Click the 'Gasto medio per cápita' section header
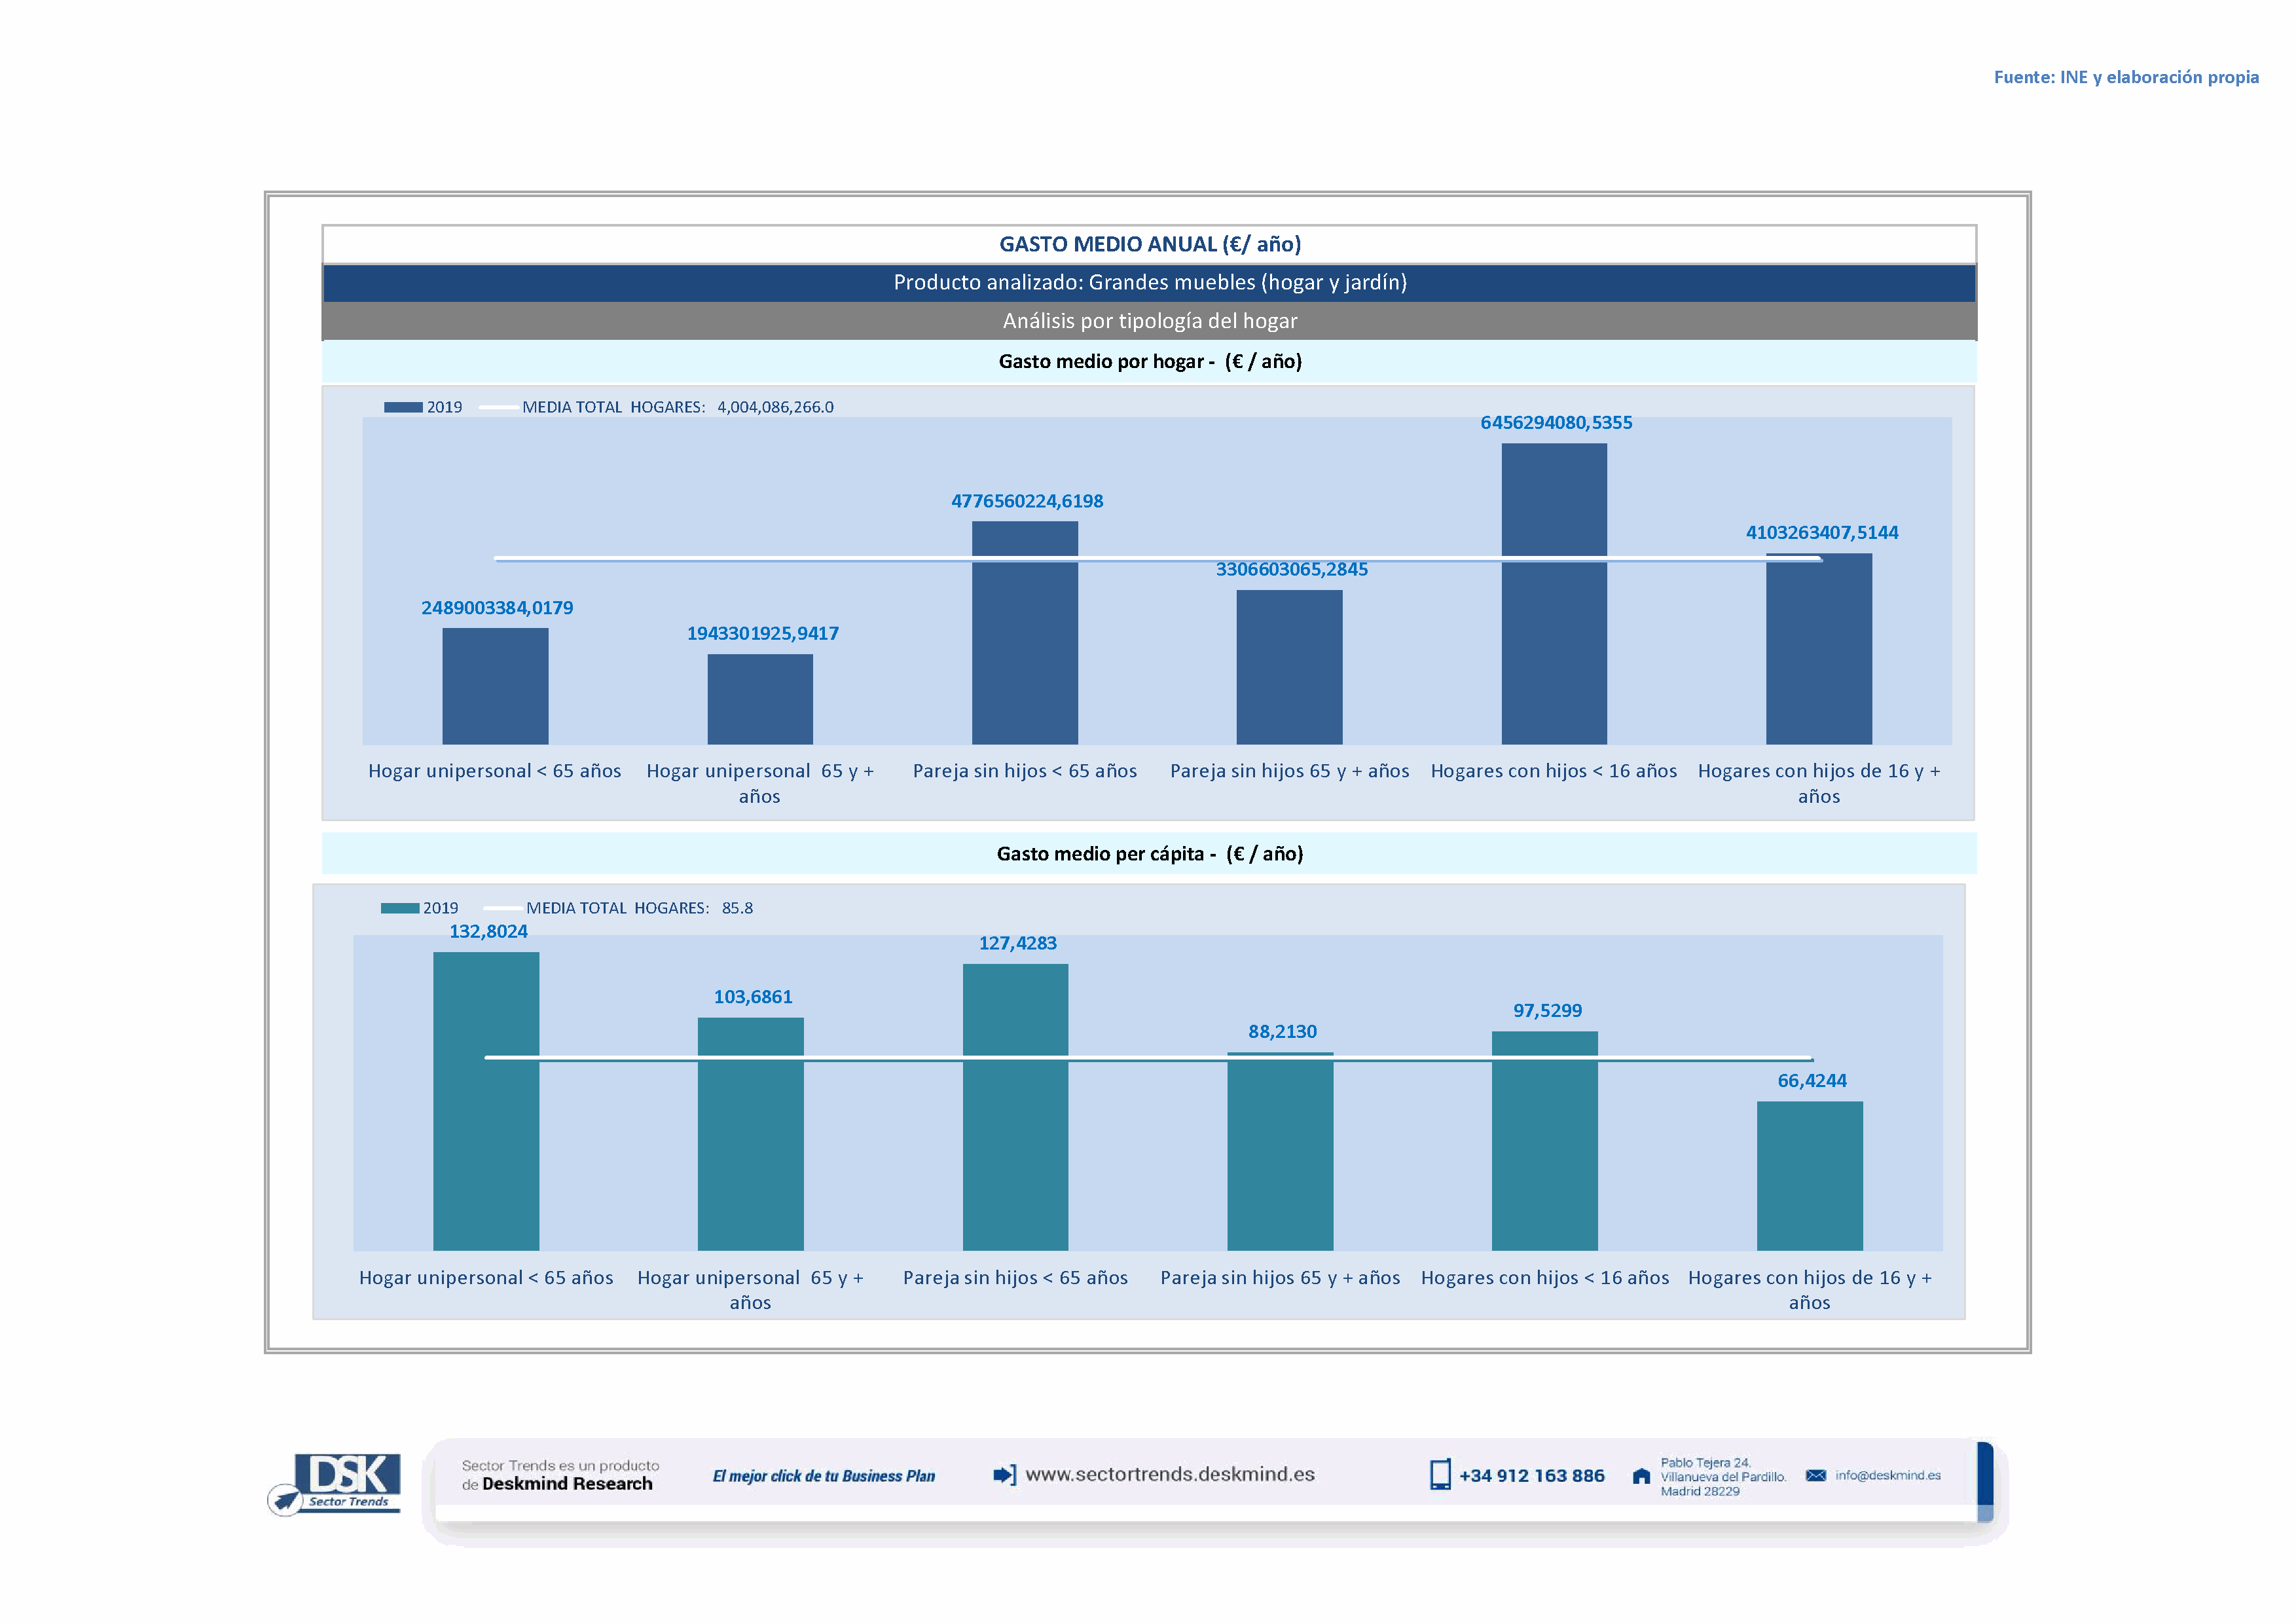 point(1149,854)
